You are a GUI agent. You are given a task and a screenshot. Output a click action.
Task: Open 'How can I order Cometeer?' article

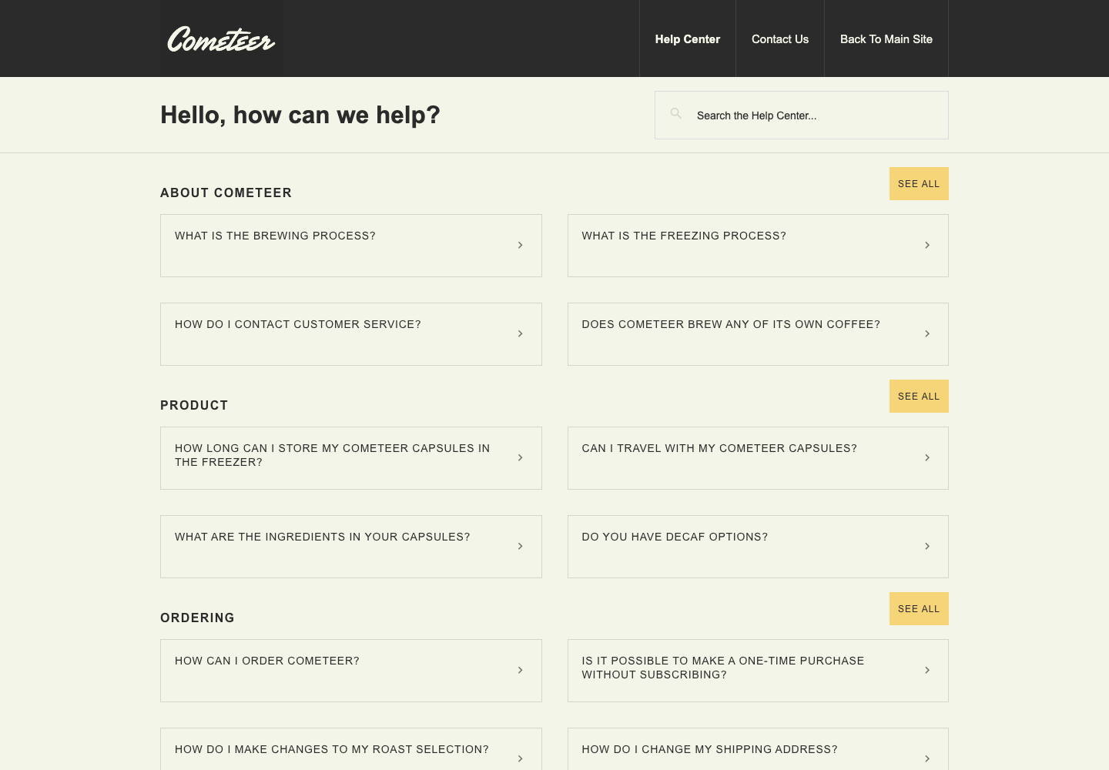point(351,671)
